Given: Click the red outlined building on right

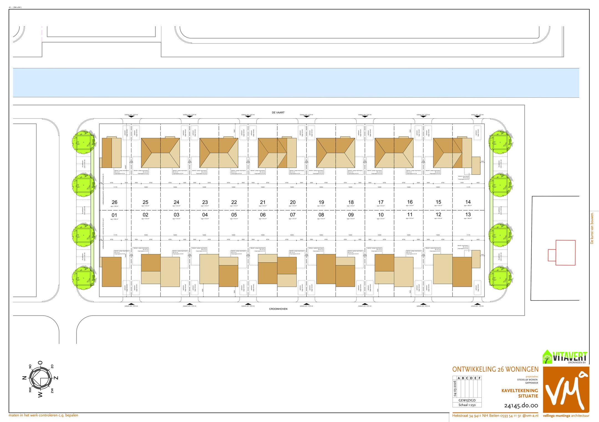Looking at the screenshot, I should 565,253.
